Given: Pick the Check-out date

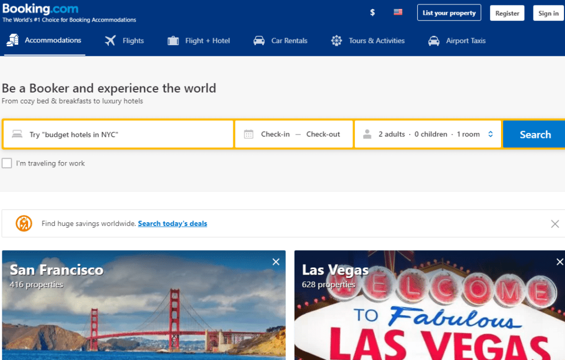Looking at the screenshot, I should pyautogui.click(x=323, y=135).
